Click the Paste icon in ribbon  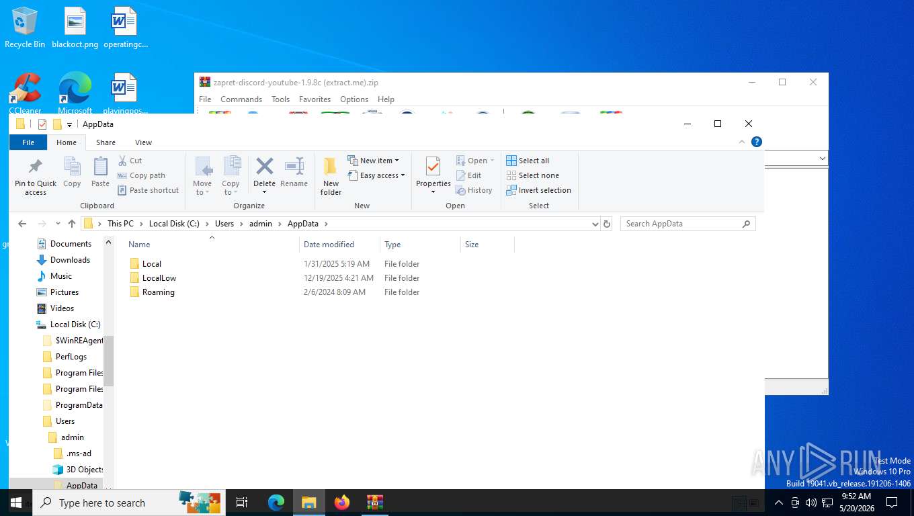pyautogui.click(x=100, y=166)
